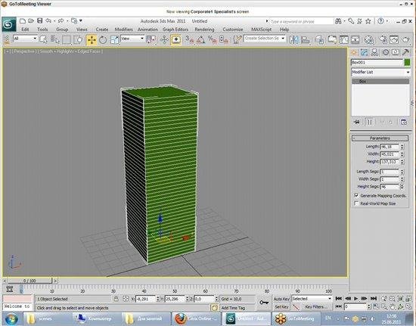Viewport: 416px width, 326px height.
Task: Click the Width value field
Action: coord(390,154)
